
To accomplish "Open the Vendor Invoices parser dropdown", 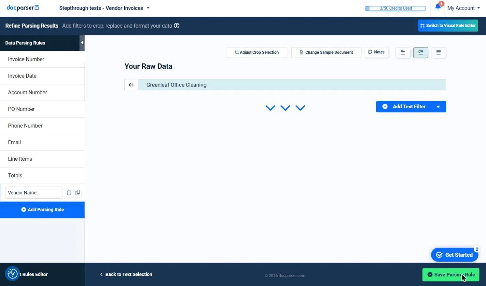I will click(x=104, y=8).
